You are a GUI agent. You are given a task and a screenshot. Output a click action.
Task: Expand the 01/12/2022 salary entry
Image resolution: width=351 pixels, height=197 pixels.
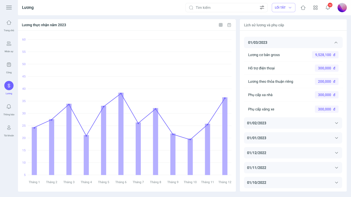(x=293, y=153)
